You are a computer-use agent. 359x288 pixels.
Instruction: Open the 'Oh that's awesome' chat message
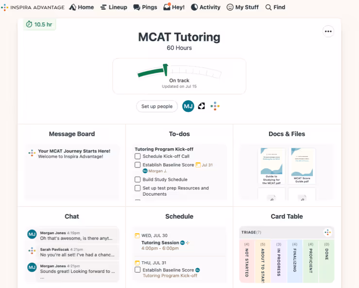click(76, 238)
